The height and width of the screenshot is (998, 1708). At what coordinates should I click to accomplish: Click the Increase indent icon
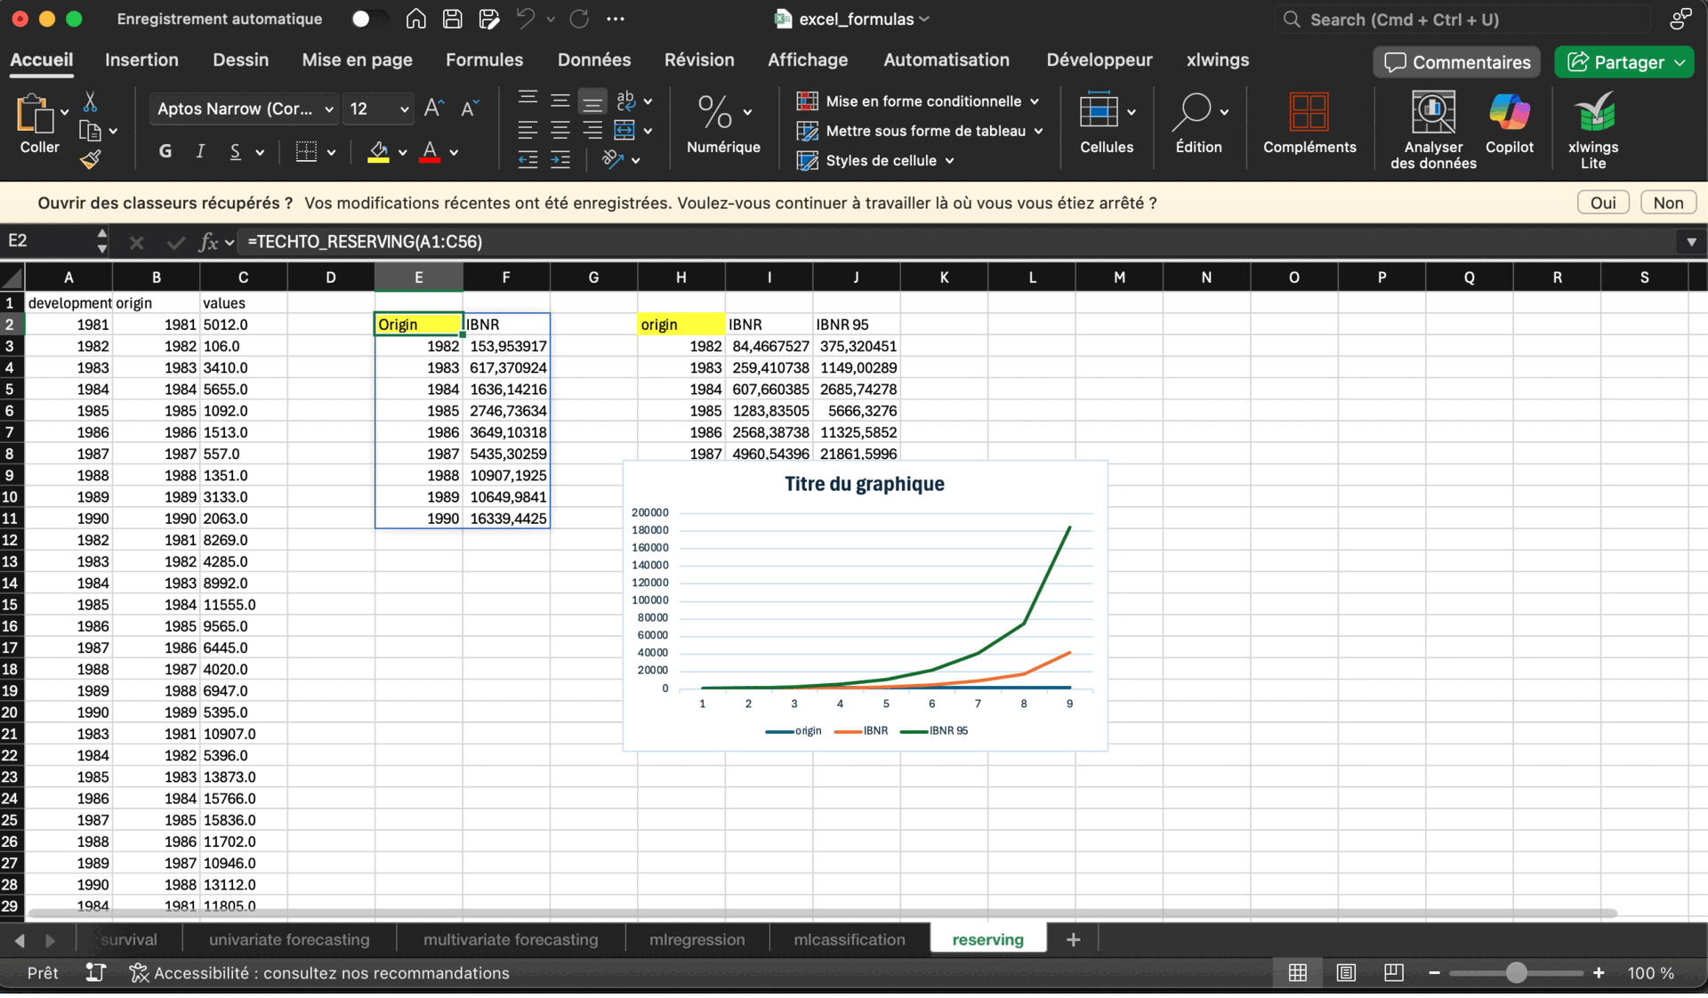[560, 160]
